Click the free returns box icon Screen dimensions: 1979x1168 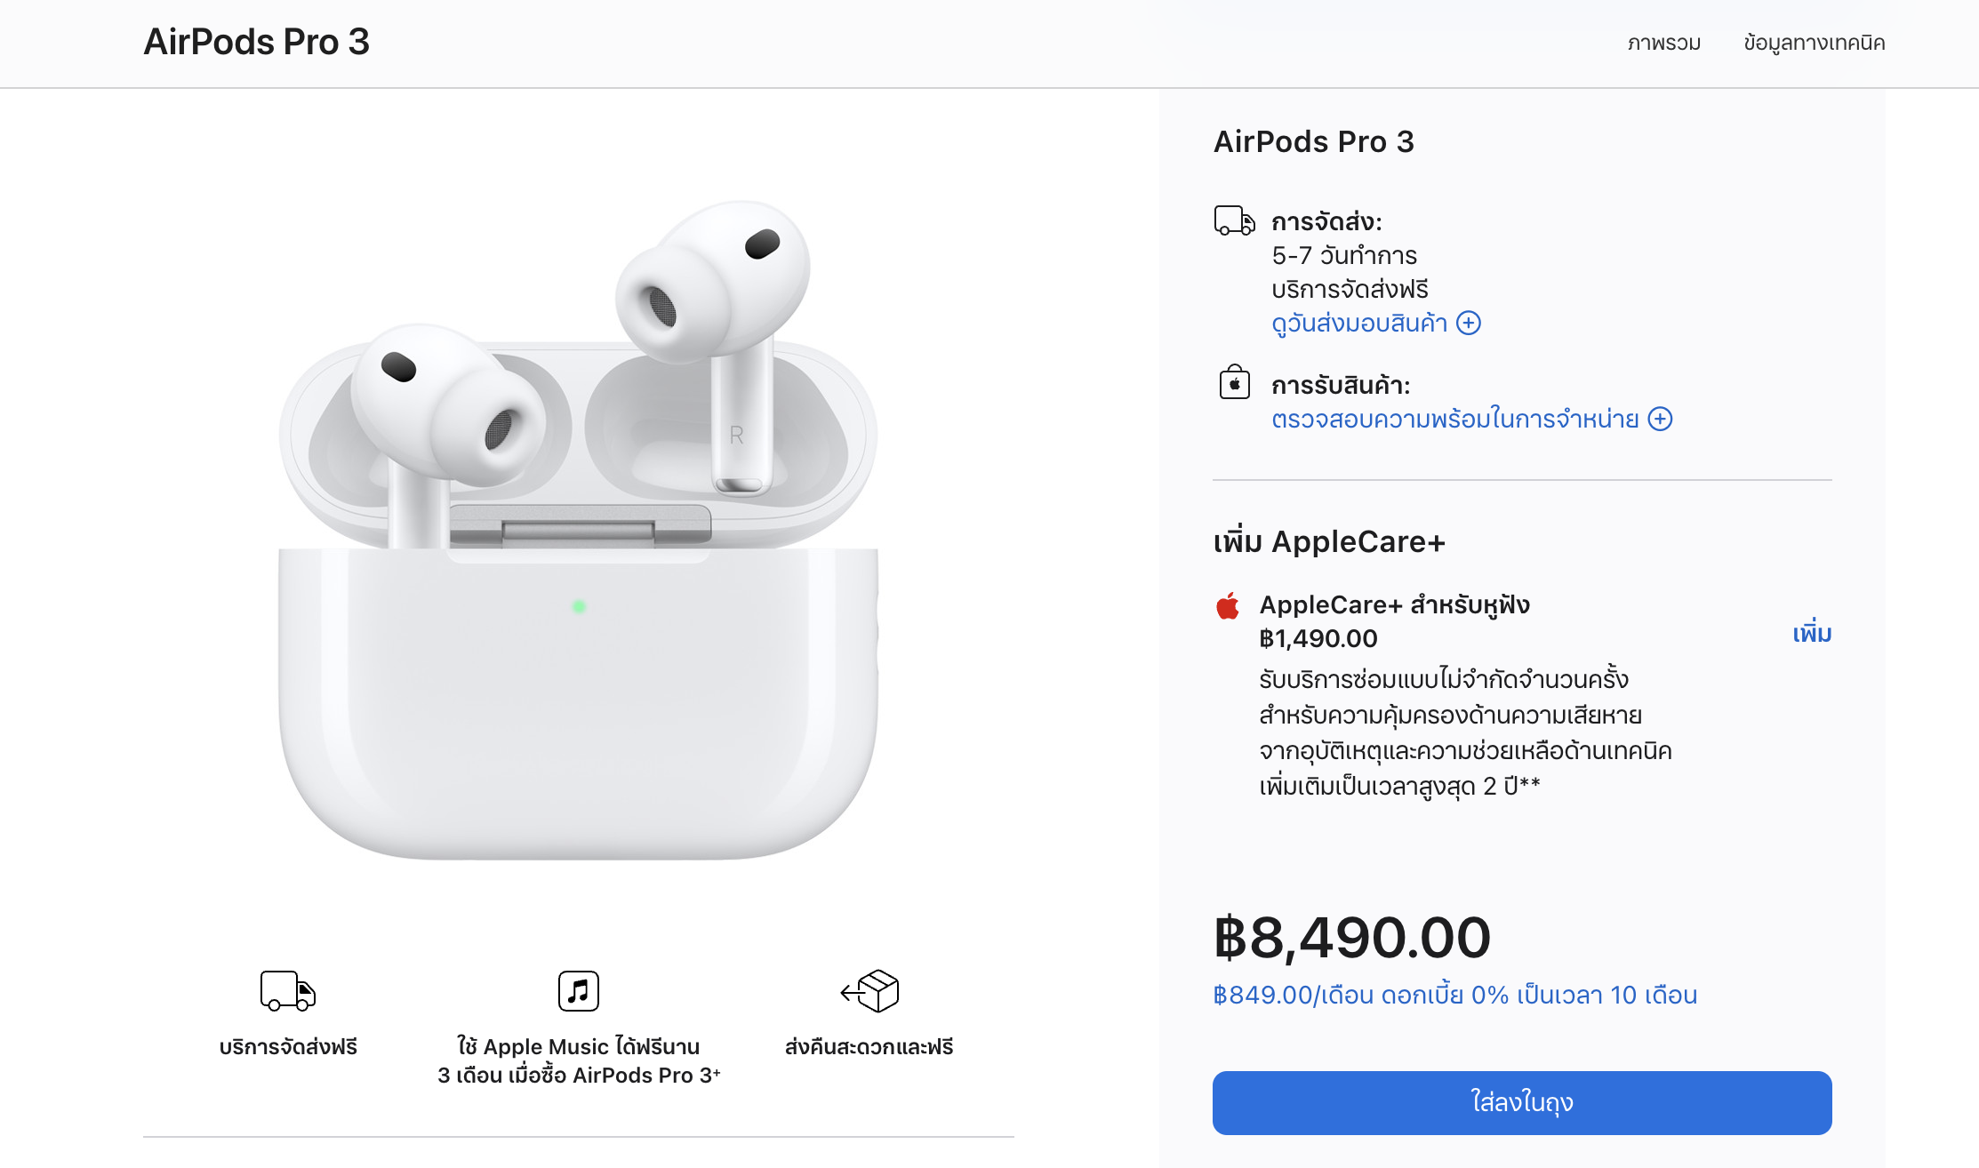click(x=869, y=990)
